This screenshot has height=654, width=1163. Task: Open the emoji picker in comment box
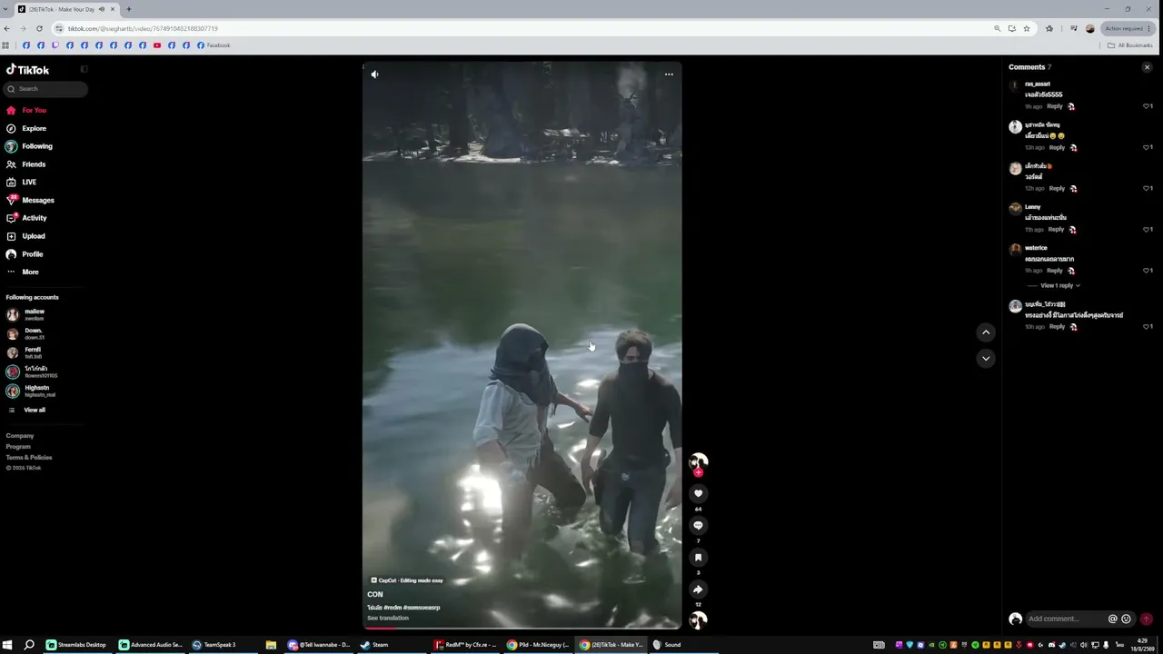tap(1126, 619)
